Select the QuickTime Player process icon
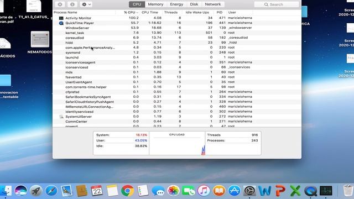Viewport: 354px width, 199px height. click(61, 23)
